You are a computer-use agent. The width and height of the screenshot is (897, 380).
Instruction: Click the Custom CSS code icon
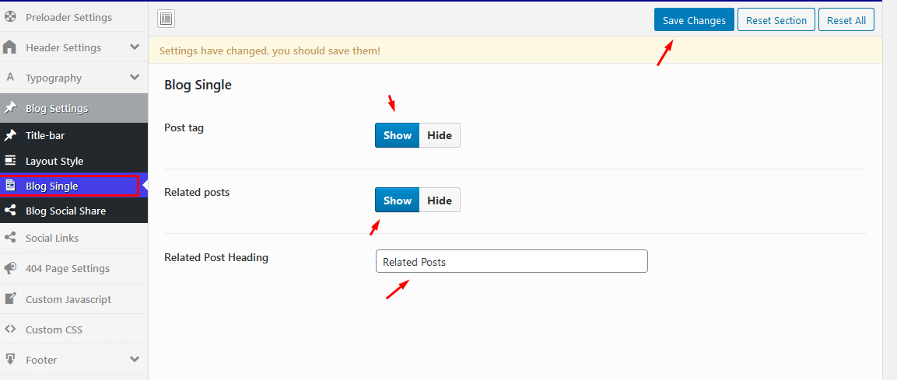(10, 329)
